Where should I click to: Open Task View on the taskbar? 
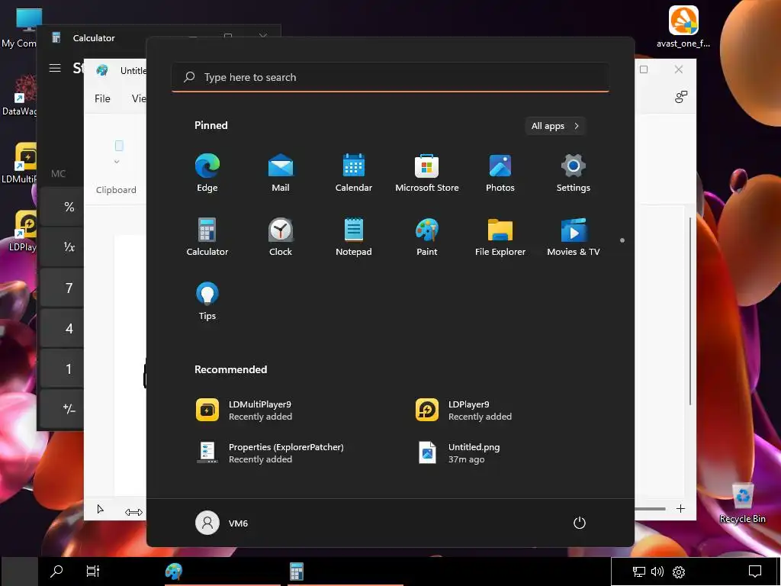point(92,571)
